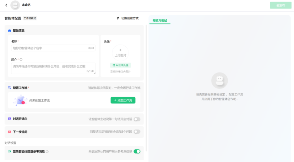Click info icon beside 显示智能体回复参考消息
The height and width of the screenshot is (162, 294).
[x=47, y=152]
